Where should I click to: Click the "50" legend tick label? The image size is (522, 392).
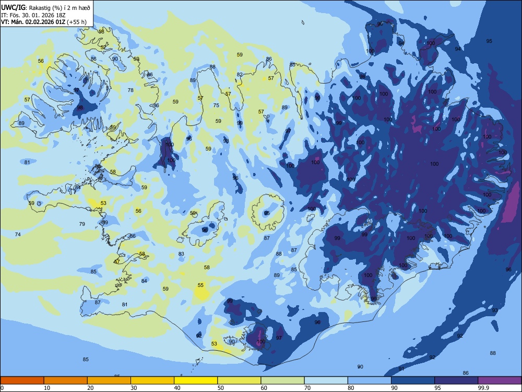coord(221,388)
